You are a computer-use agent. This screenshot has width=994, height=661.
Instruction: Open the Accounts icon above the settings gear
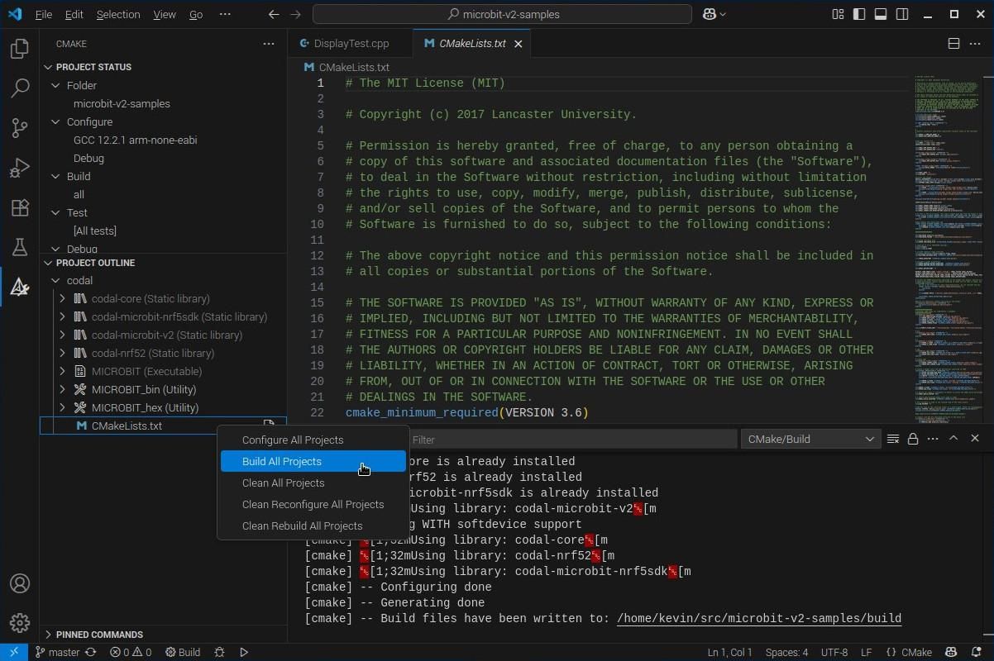(20, 583)
